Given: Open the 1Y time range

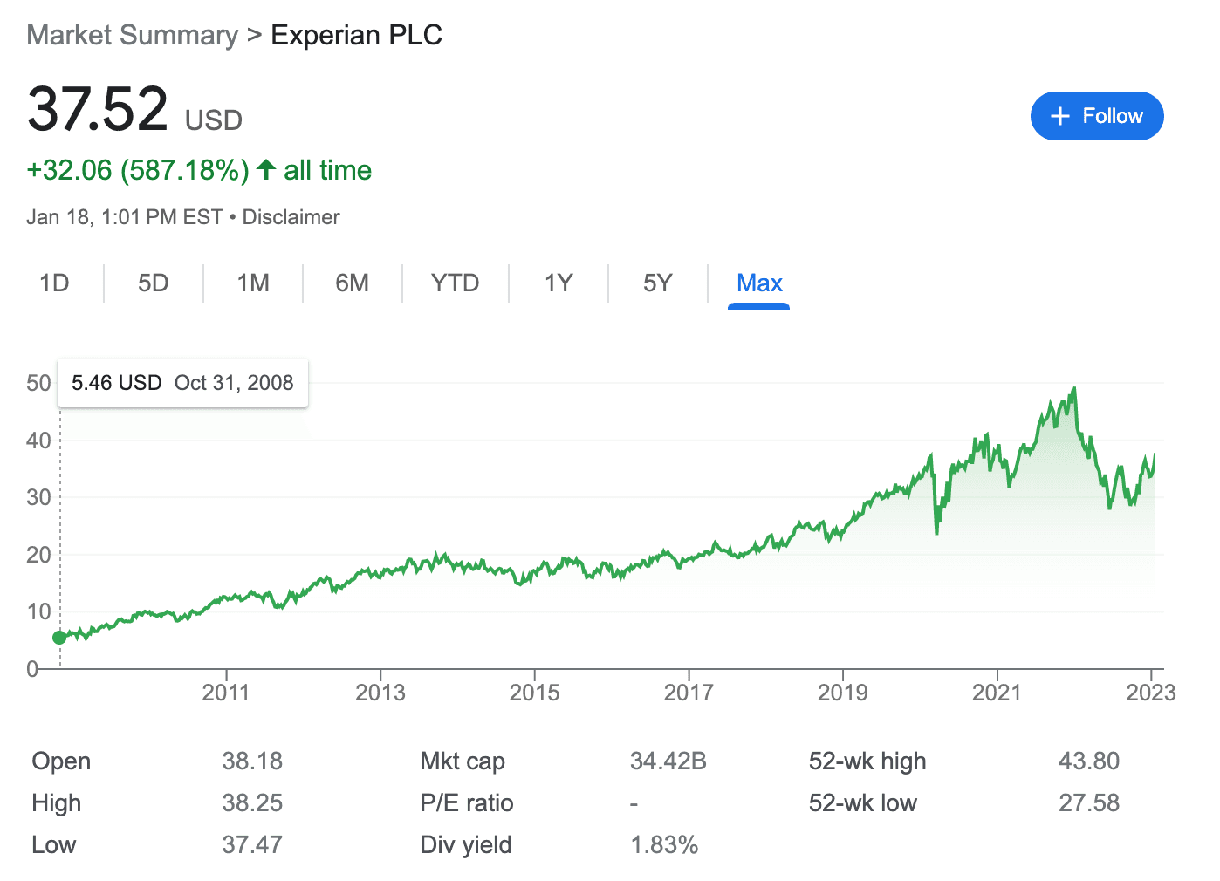Looking at the screenshot, I should [559, 283].
